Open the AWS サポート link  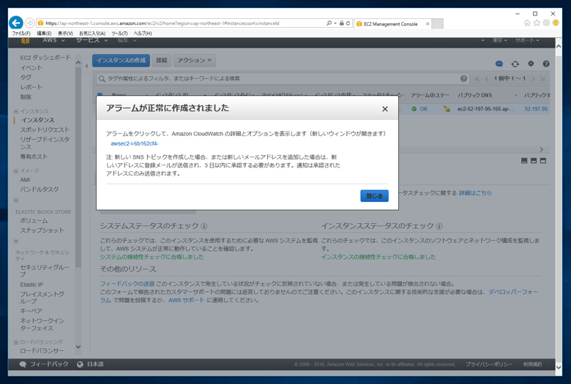click(186, 301)
